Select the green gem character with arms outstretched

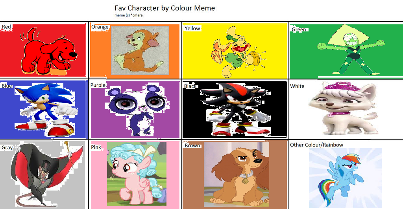pos(351,49)
